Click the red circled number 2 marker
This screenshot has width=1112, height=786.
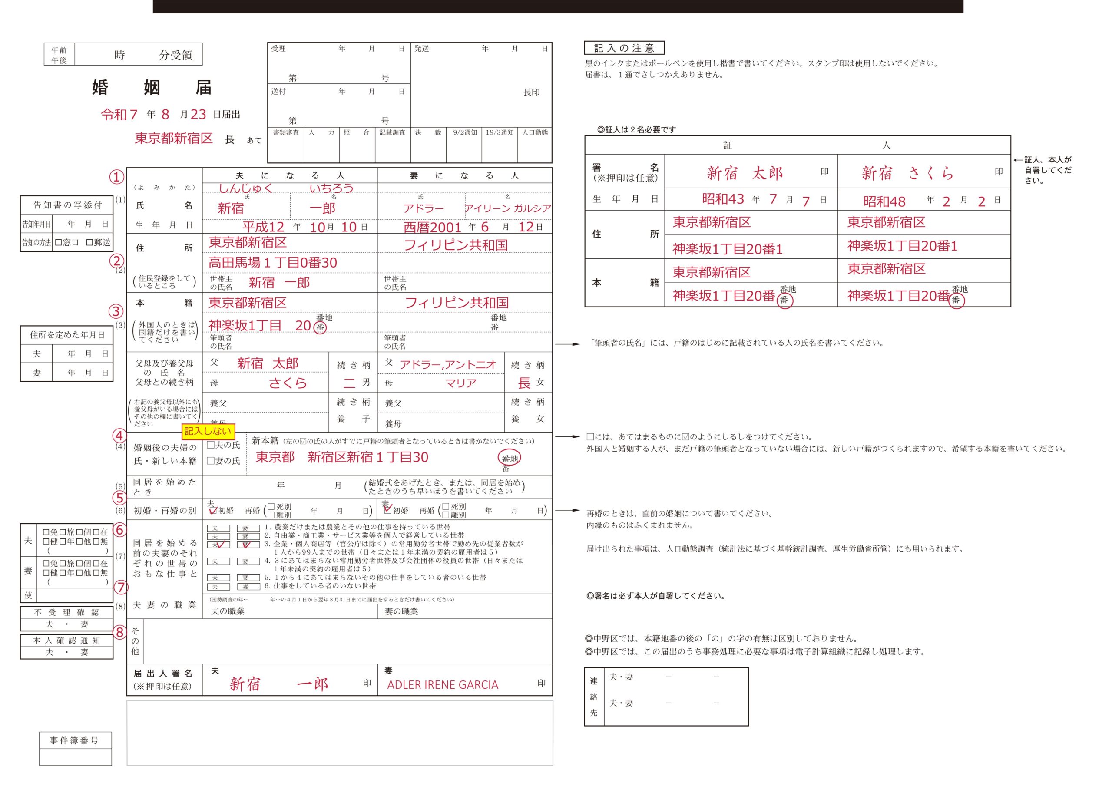pyautogui.click(x=116, y=261)
